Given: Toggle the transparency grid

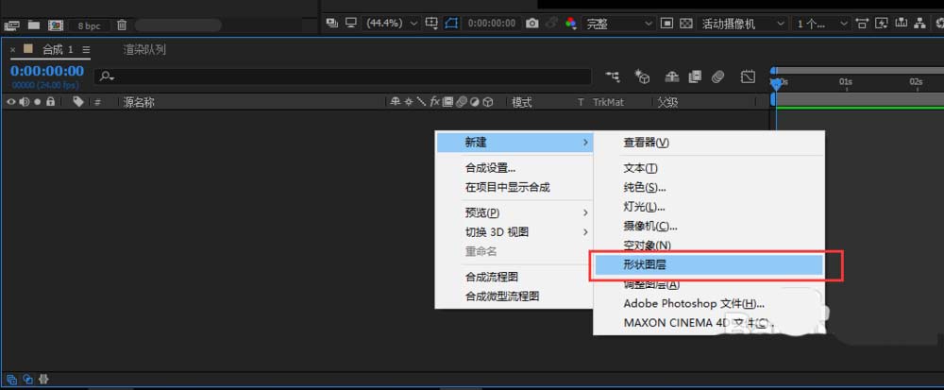Looking at the screenshot, I should (685, 24).
